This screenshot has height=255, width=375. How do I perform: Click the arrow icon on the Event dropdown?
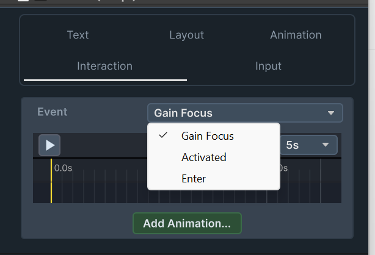point(331,113)
